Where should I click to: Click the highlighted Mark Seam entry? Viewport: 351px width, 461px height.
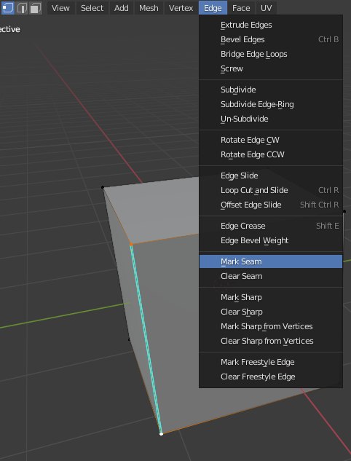pos(271,261)
